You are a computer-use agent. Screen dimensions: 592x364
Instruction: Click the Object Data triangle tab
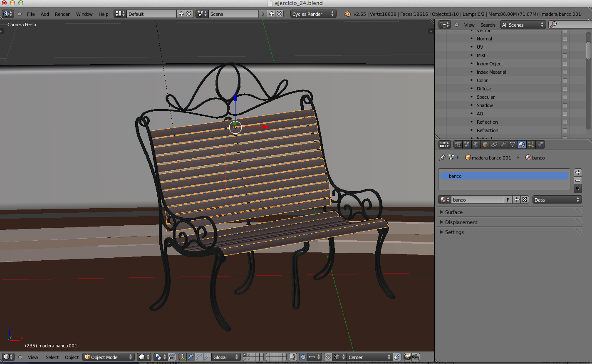(513, 145)
